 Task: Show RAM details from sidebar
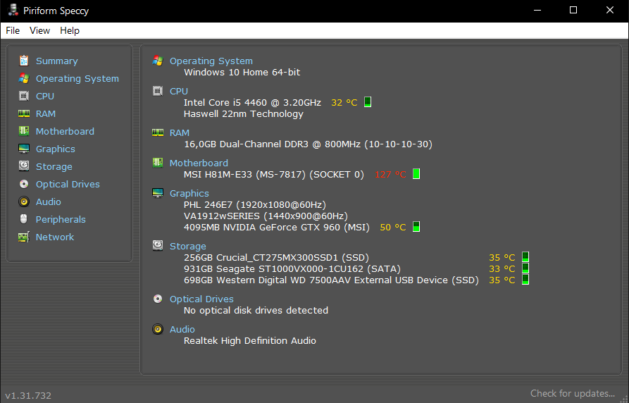click(46, 114)
